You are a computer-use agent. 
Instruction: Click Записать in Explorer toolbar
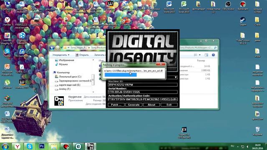tap(100, 55)
